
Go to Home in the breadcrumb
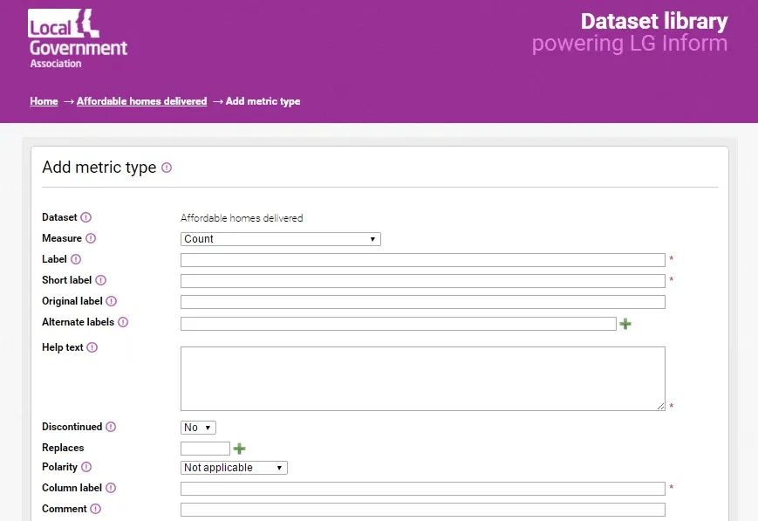(44, 101)
